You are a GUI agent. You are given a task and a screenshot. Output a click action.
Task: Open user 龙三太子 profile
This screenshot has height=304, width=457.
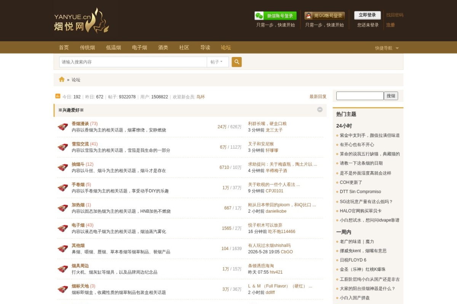274,130
